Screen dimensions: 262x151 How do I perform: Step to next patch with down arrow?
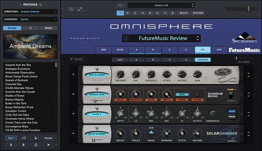(11, 145)
